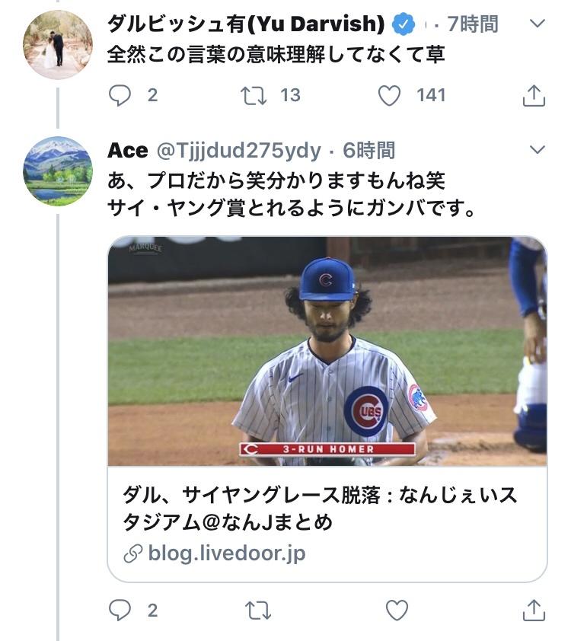Click the verified badge beside Yu Darvish

pos(404,25)
